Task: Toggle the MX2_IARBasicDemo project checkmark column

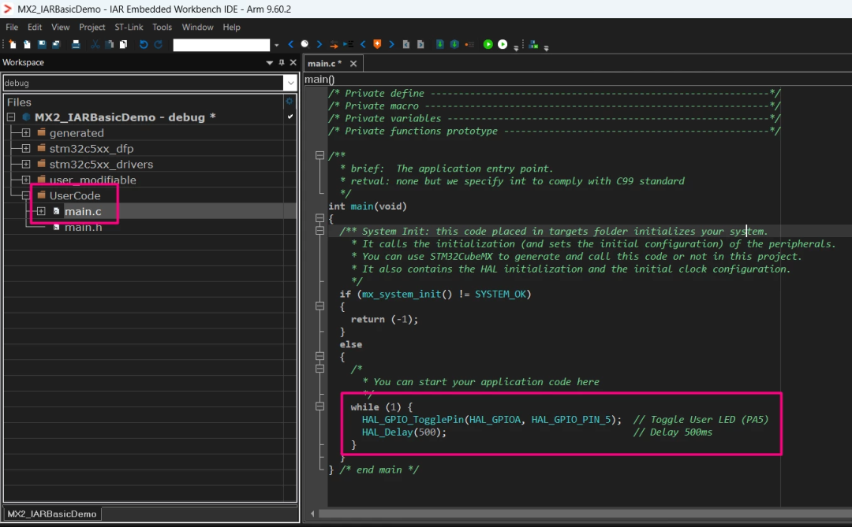Action: pos(290,117)
